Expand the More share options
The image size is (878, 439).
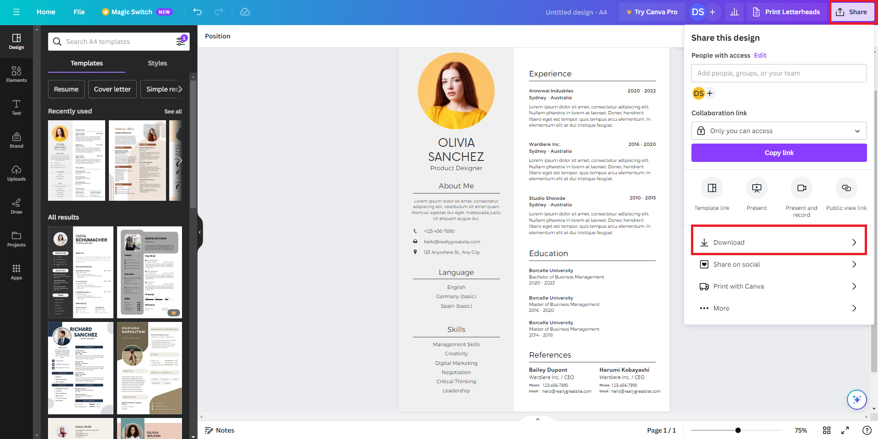click(x=779, y=308)
